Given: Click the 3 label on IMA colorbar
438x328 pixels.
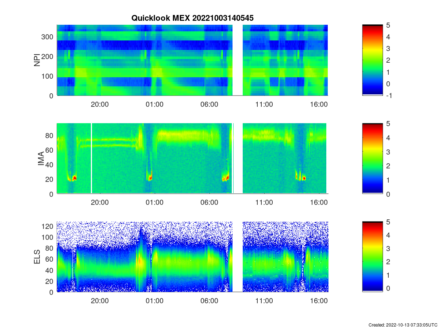Looking at the screenshot, I should (x=388, y=152).
